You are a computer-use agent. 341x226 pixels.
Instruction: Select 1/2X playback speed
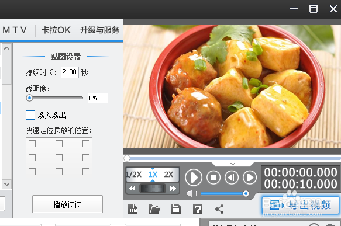click(134, 175)
